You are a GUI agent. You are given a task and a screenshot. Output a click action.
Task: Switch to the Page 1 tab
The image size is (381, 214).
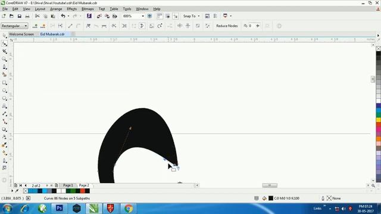(x=68, y=185)
